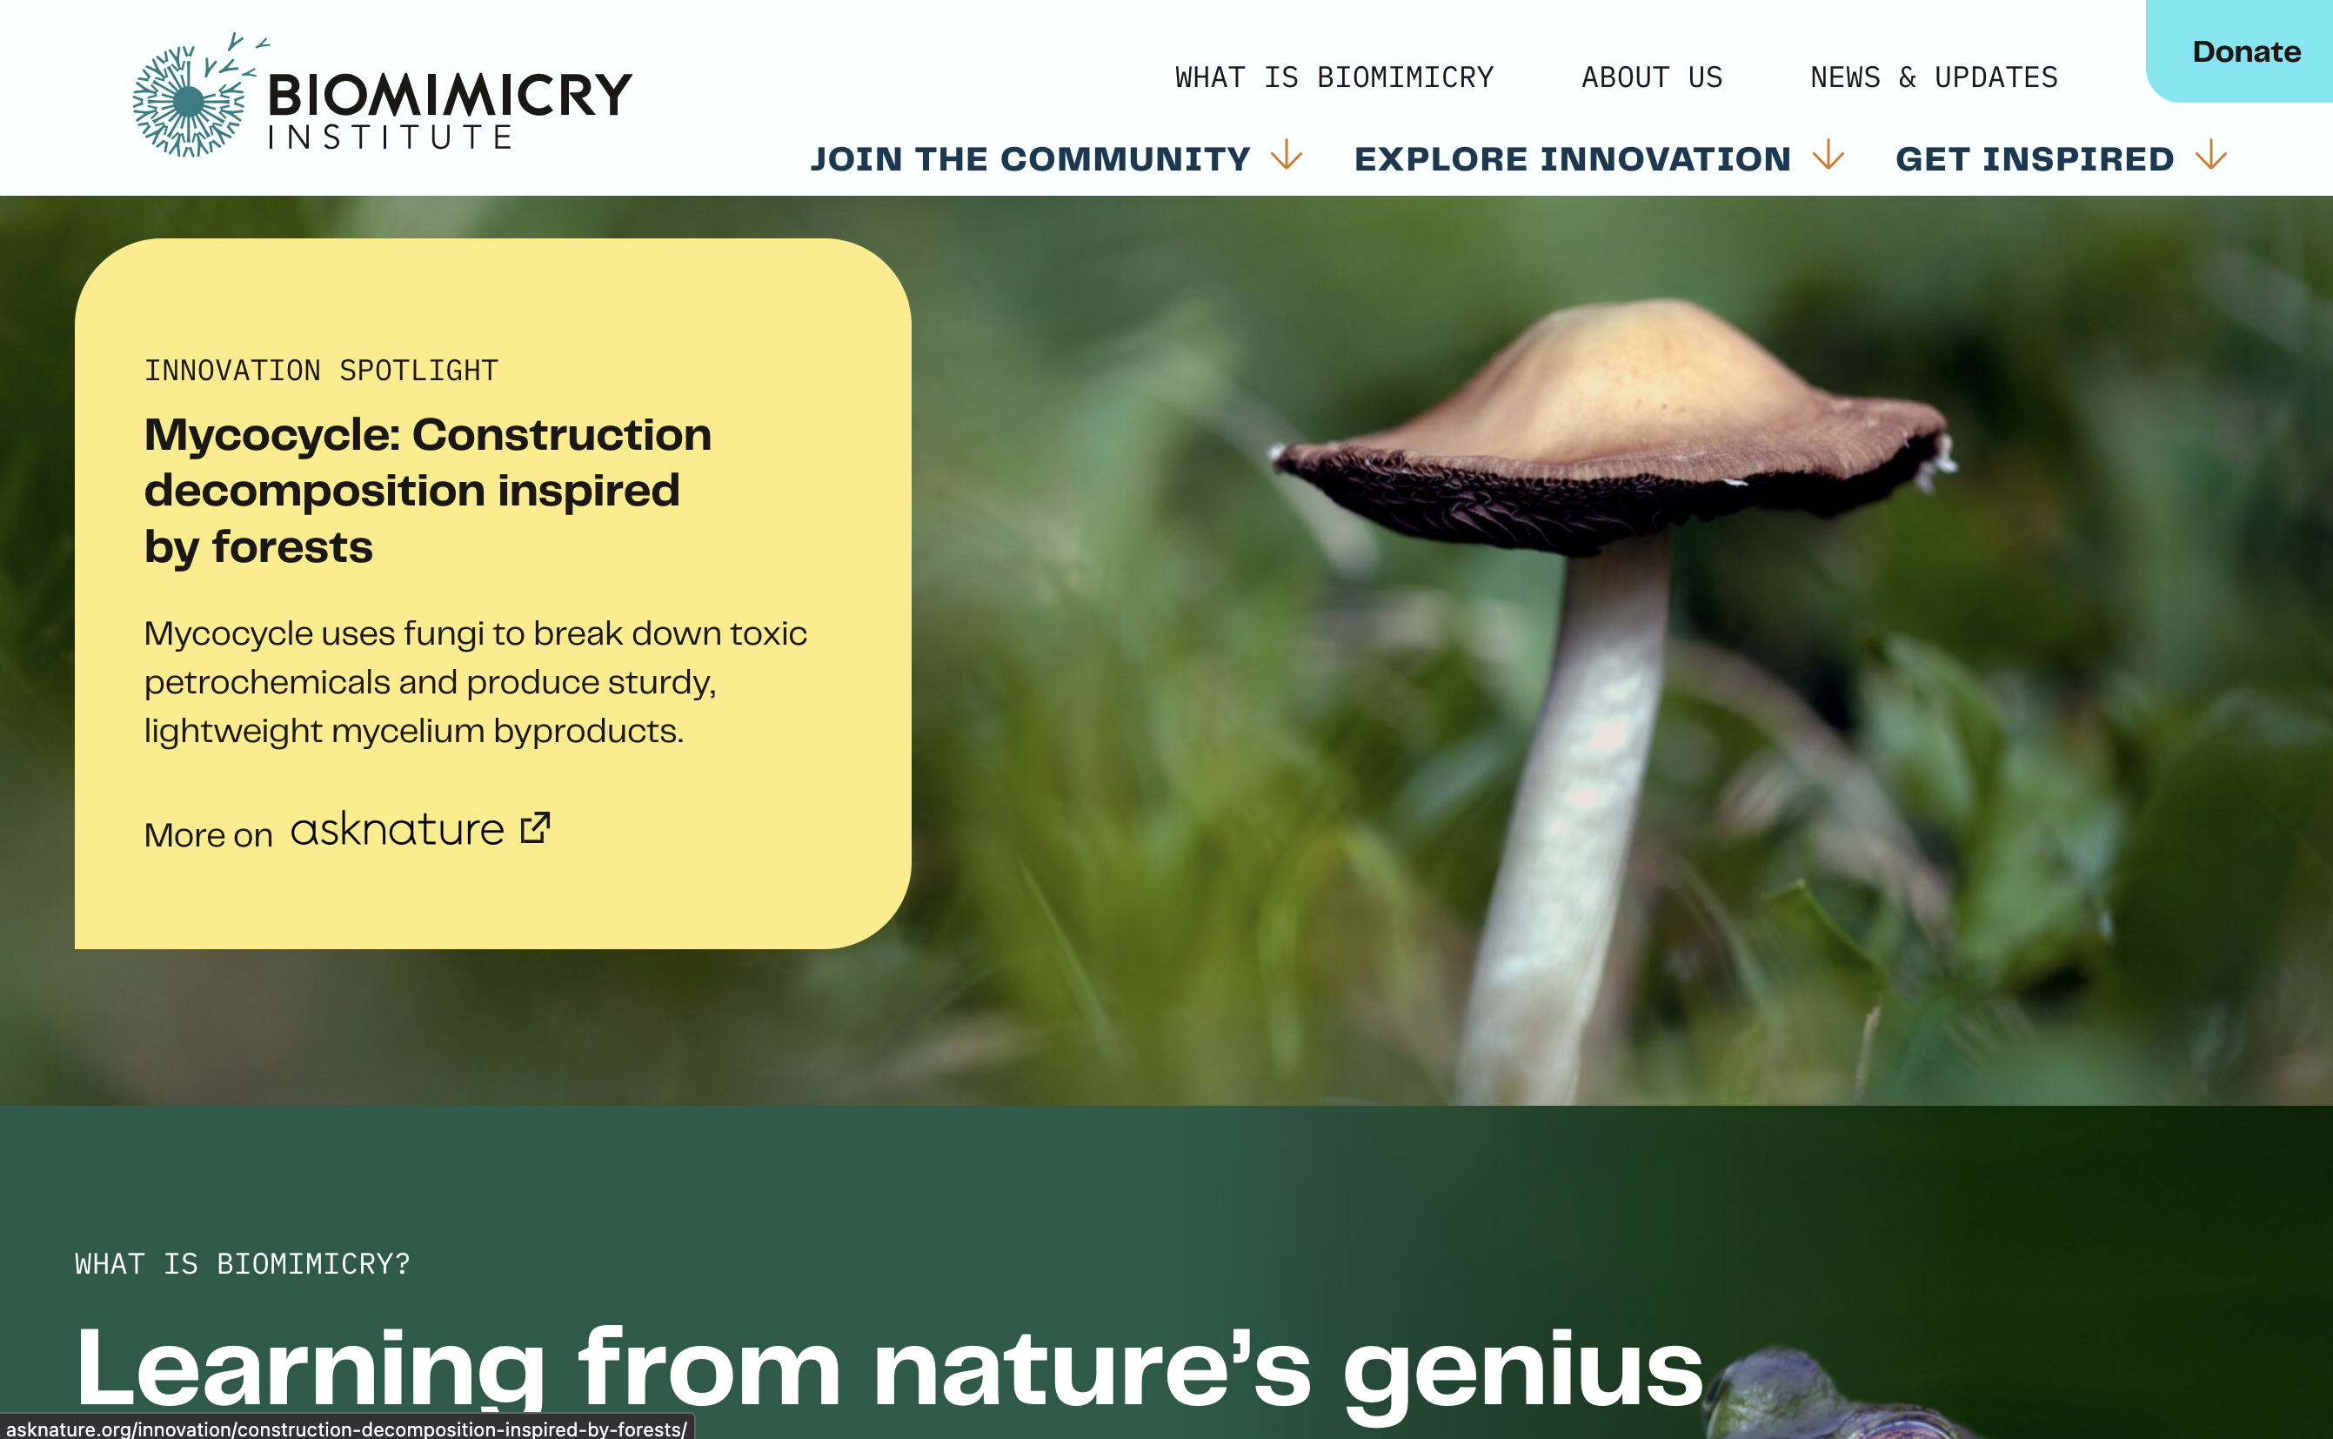
Task: Expand the Explore Innovation menu
Action: click(x=1599, y=158)
